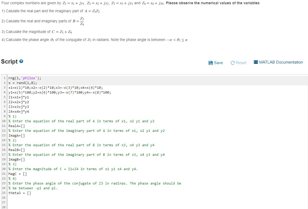
Task: Click line number 28 in the editor
Action: pos(4,207)
